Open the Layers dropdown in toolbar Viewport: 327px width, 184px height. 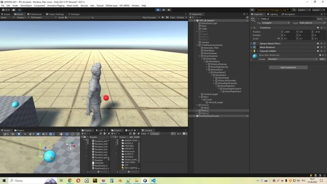tap(304, 10)
